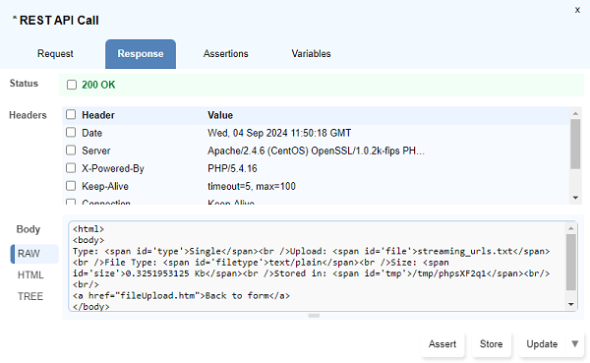Image resolution: width=590 pixels, height=363 pixels.
Task: Enable the Keep-Alive header checkbox
Action: pos(71,186)
